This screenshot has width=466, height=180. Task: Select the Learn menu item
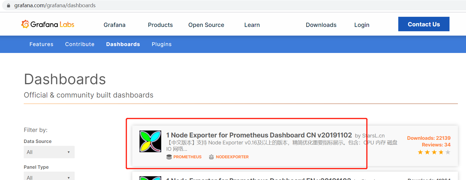pos(252,25)
